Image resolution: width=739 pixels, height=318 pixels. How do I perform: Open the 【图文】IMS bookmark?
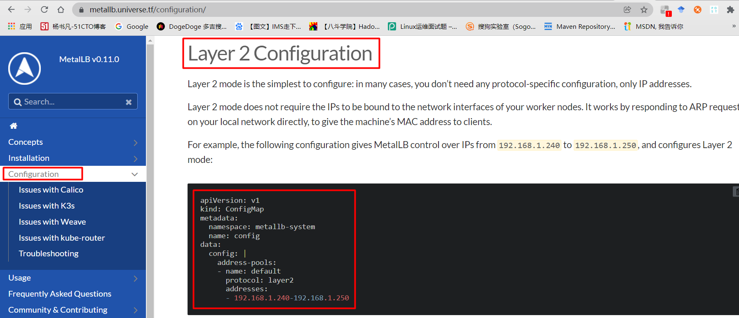click(268, 26)
